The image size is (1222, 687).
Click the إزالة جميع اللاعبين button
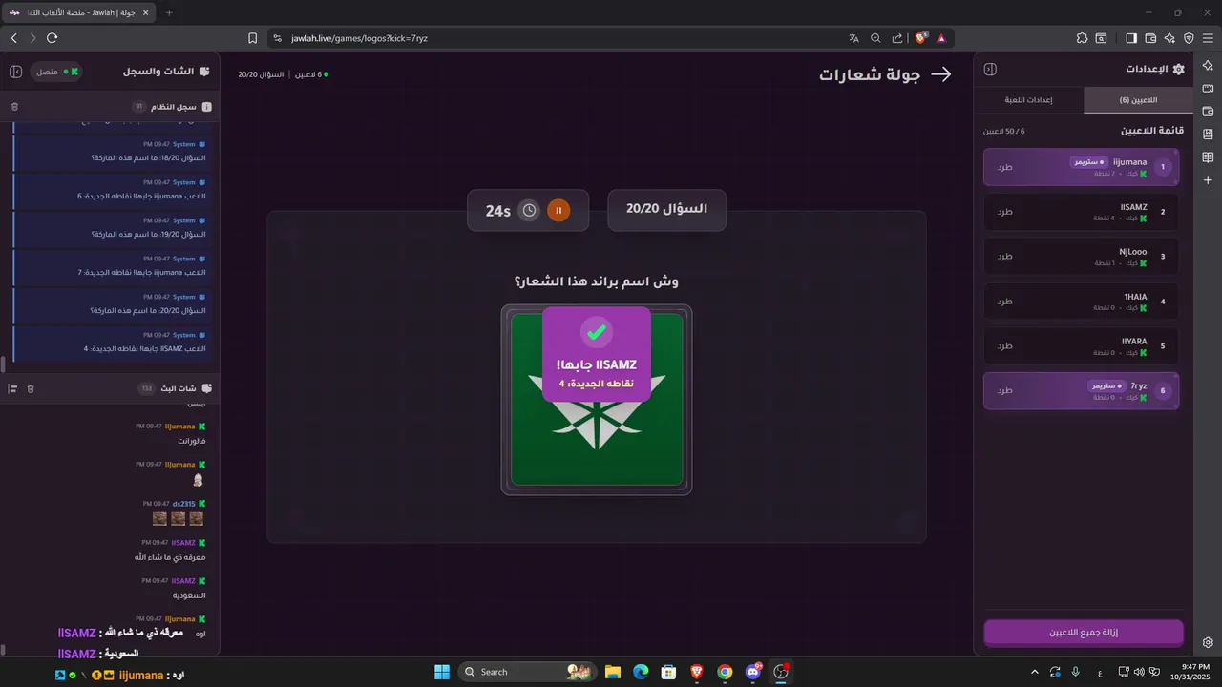[1084, 633]
